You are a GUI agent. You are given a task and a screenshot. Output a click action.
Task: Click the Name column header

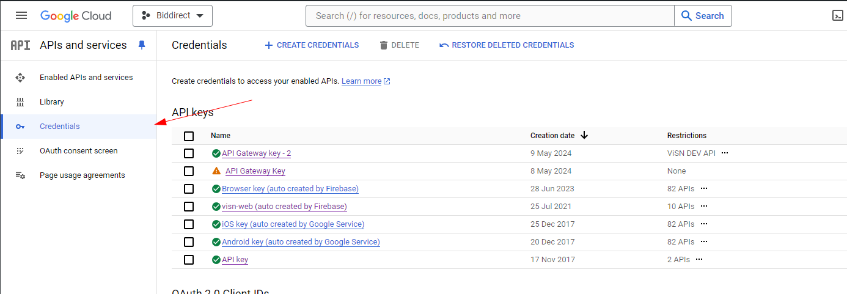click(221, 136)
